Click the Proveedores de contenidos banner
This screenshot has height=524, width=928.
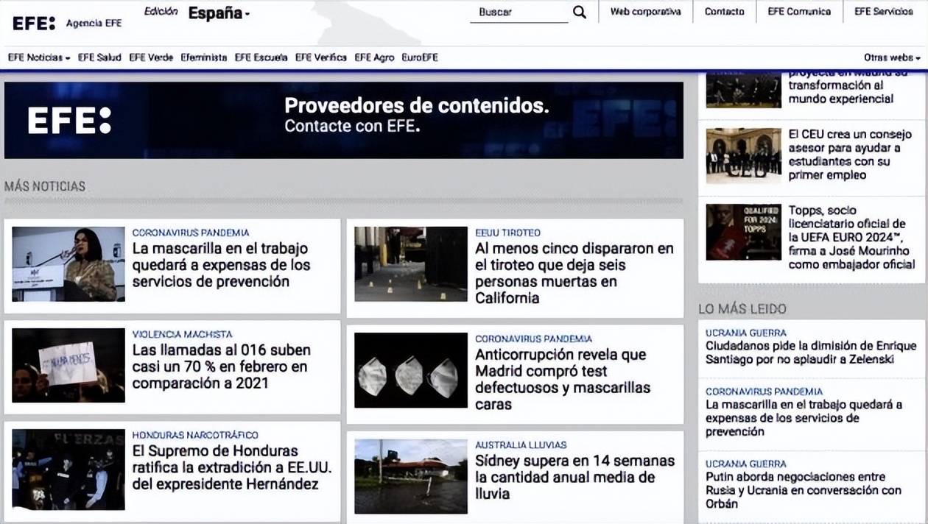(x=344, y=120)
